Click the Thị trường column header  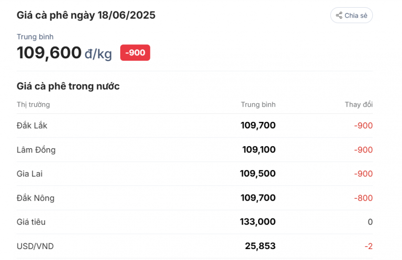coord(33,105)
